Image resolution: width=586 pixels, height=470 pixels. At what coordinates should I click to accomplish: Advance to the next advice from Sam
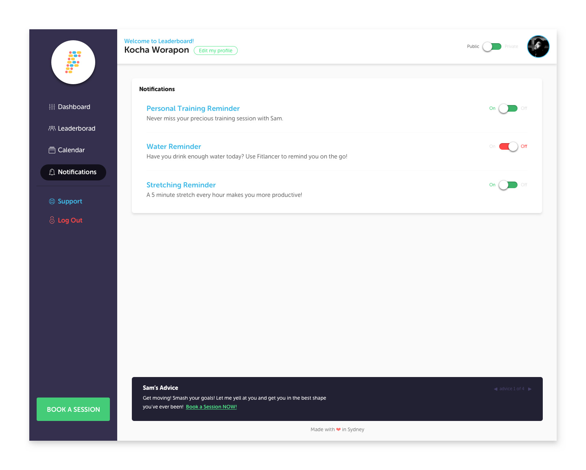[530, 389]
